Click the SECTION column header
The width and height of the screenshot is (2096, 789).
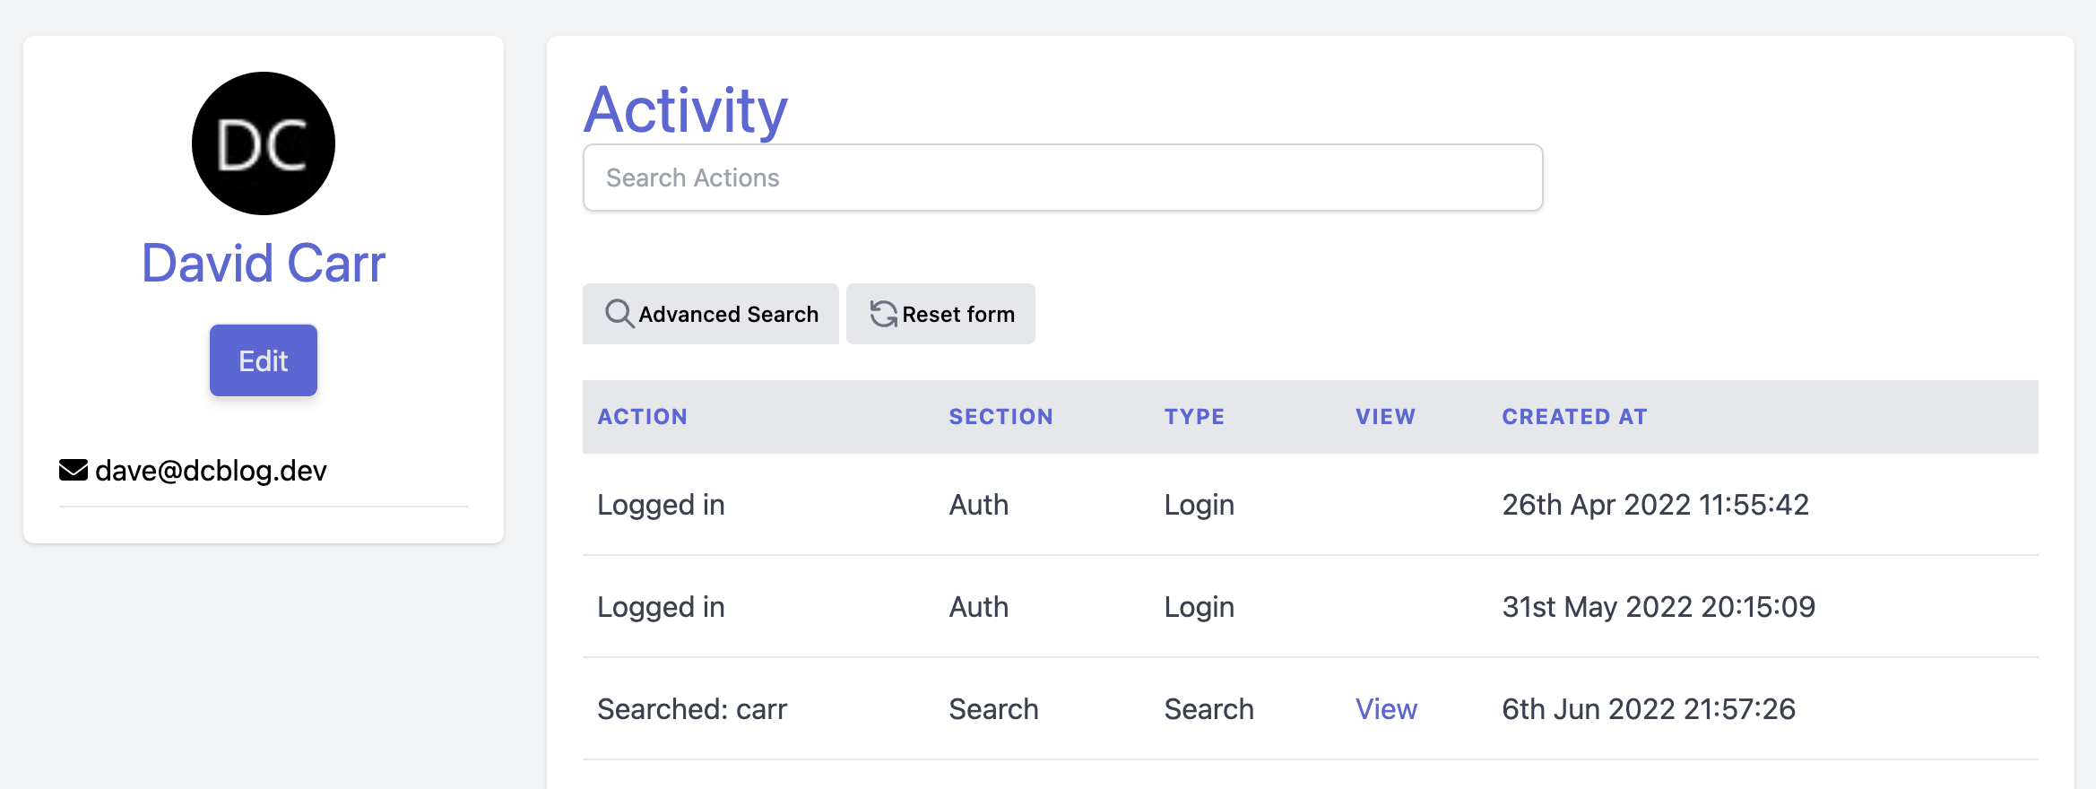pyautogui.click(x=1000, y=417)
